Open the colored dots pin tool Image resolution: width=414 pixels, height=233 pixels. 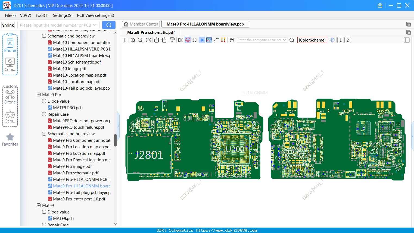point(223,40)
